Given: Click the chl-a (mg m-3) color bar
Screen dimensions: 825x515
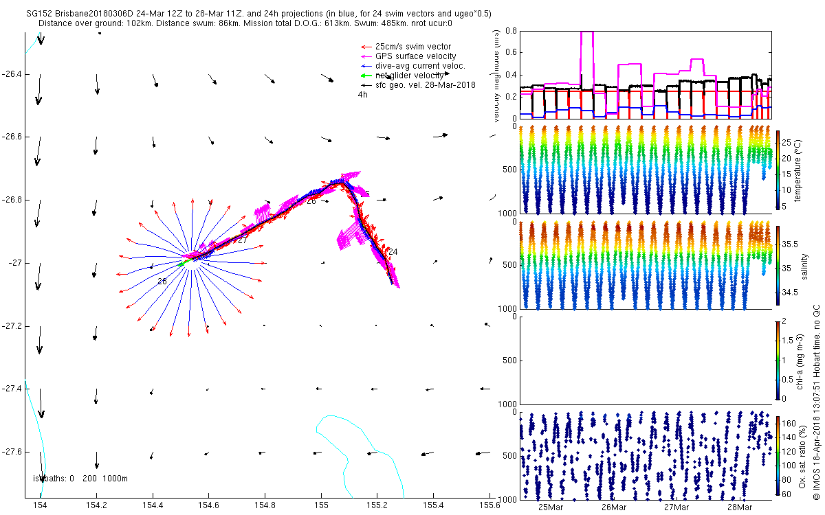Looking at the screenshot, I should tap(780, 359).
